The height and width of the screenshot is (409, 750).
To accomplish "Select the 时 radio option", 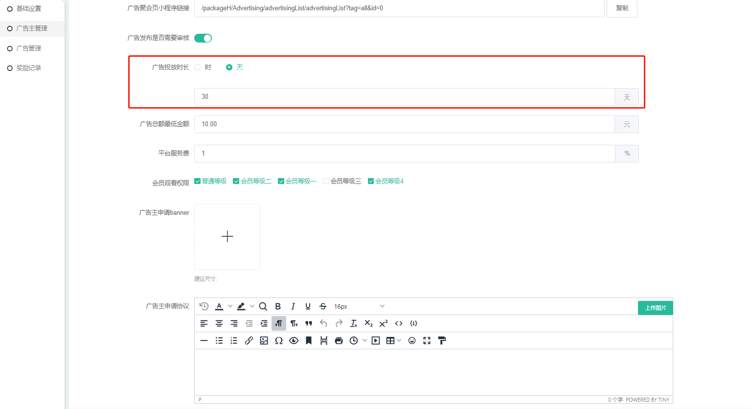I will click(x=198, y=68).
